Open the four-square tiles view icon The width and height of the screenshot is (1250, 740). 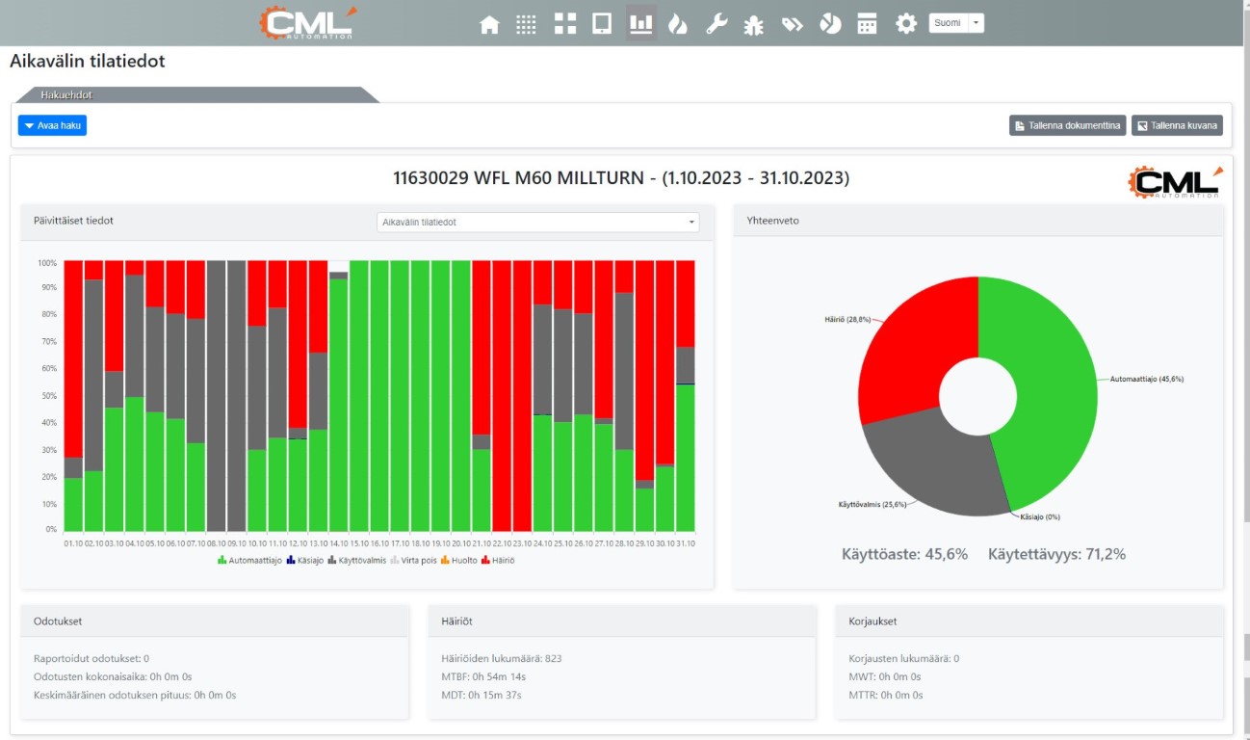pos(565,25)
